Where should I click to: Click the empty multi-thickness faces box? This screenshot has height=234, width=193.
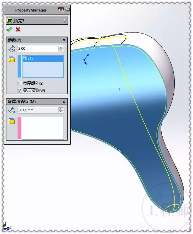43,128
